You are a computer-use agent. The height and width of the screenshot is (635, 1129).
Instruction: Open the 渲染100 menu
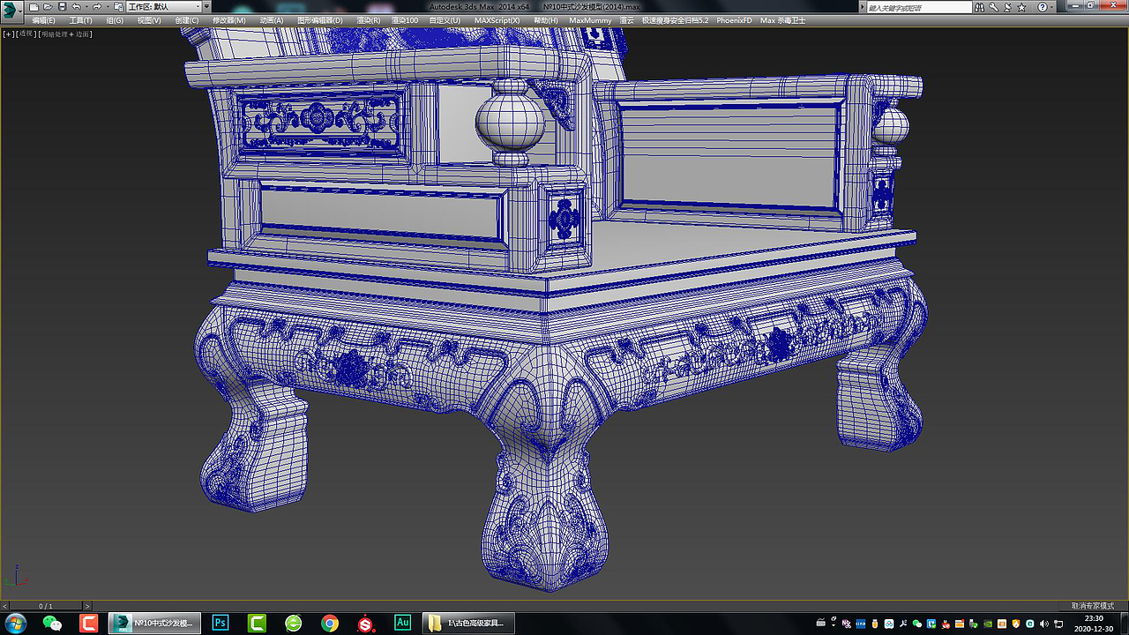click(x=405, y=20)
